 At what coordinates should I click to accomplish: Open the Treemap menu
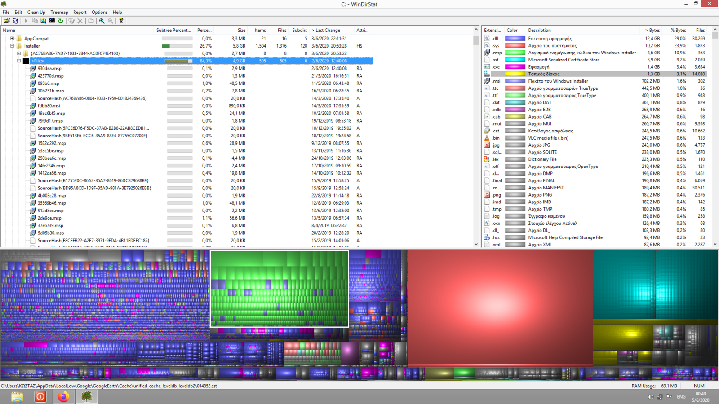tap(59, 12)
